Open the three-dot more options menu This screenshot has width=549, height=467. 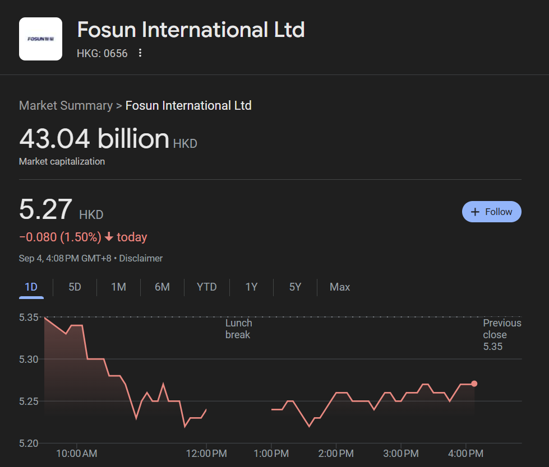coord(140,53)
